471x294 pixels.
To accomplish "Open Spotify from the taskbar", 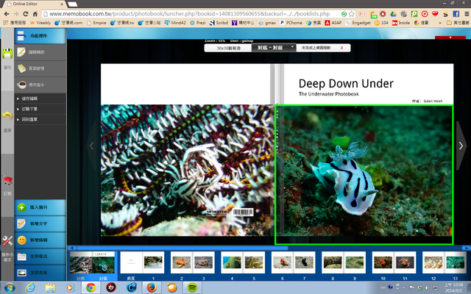I will click(x=192, y=287).
